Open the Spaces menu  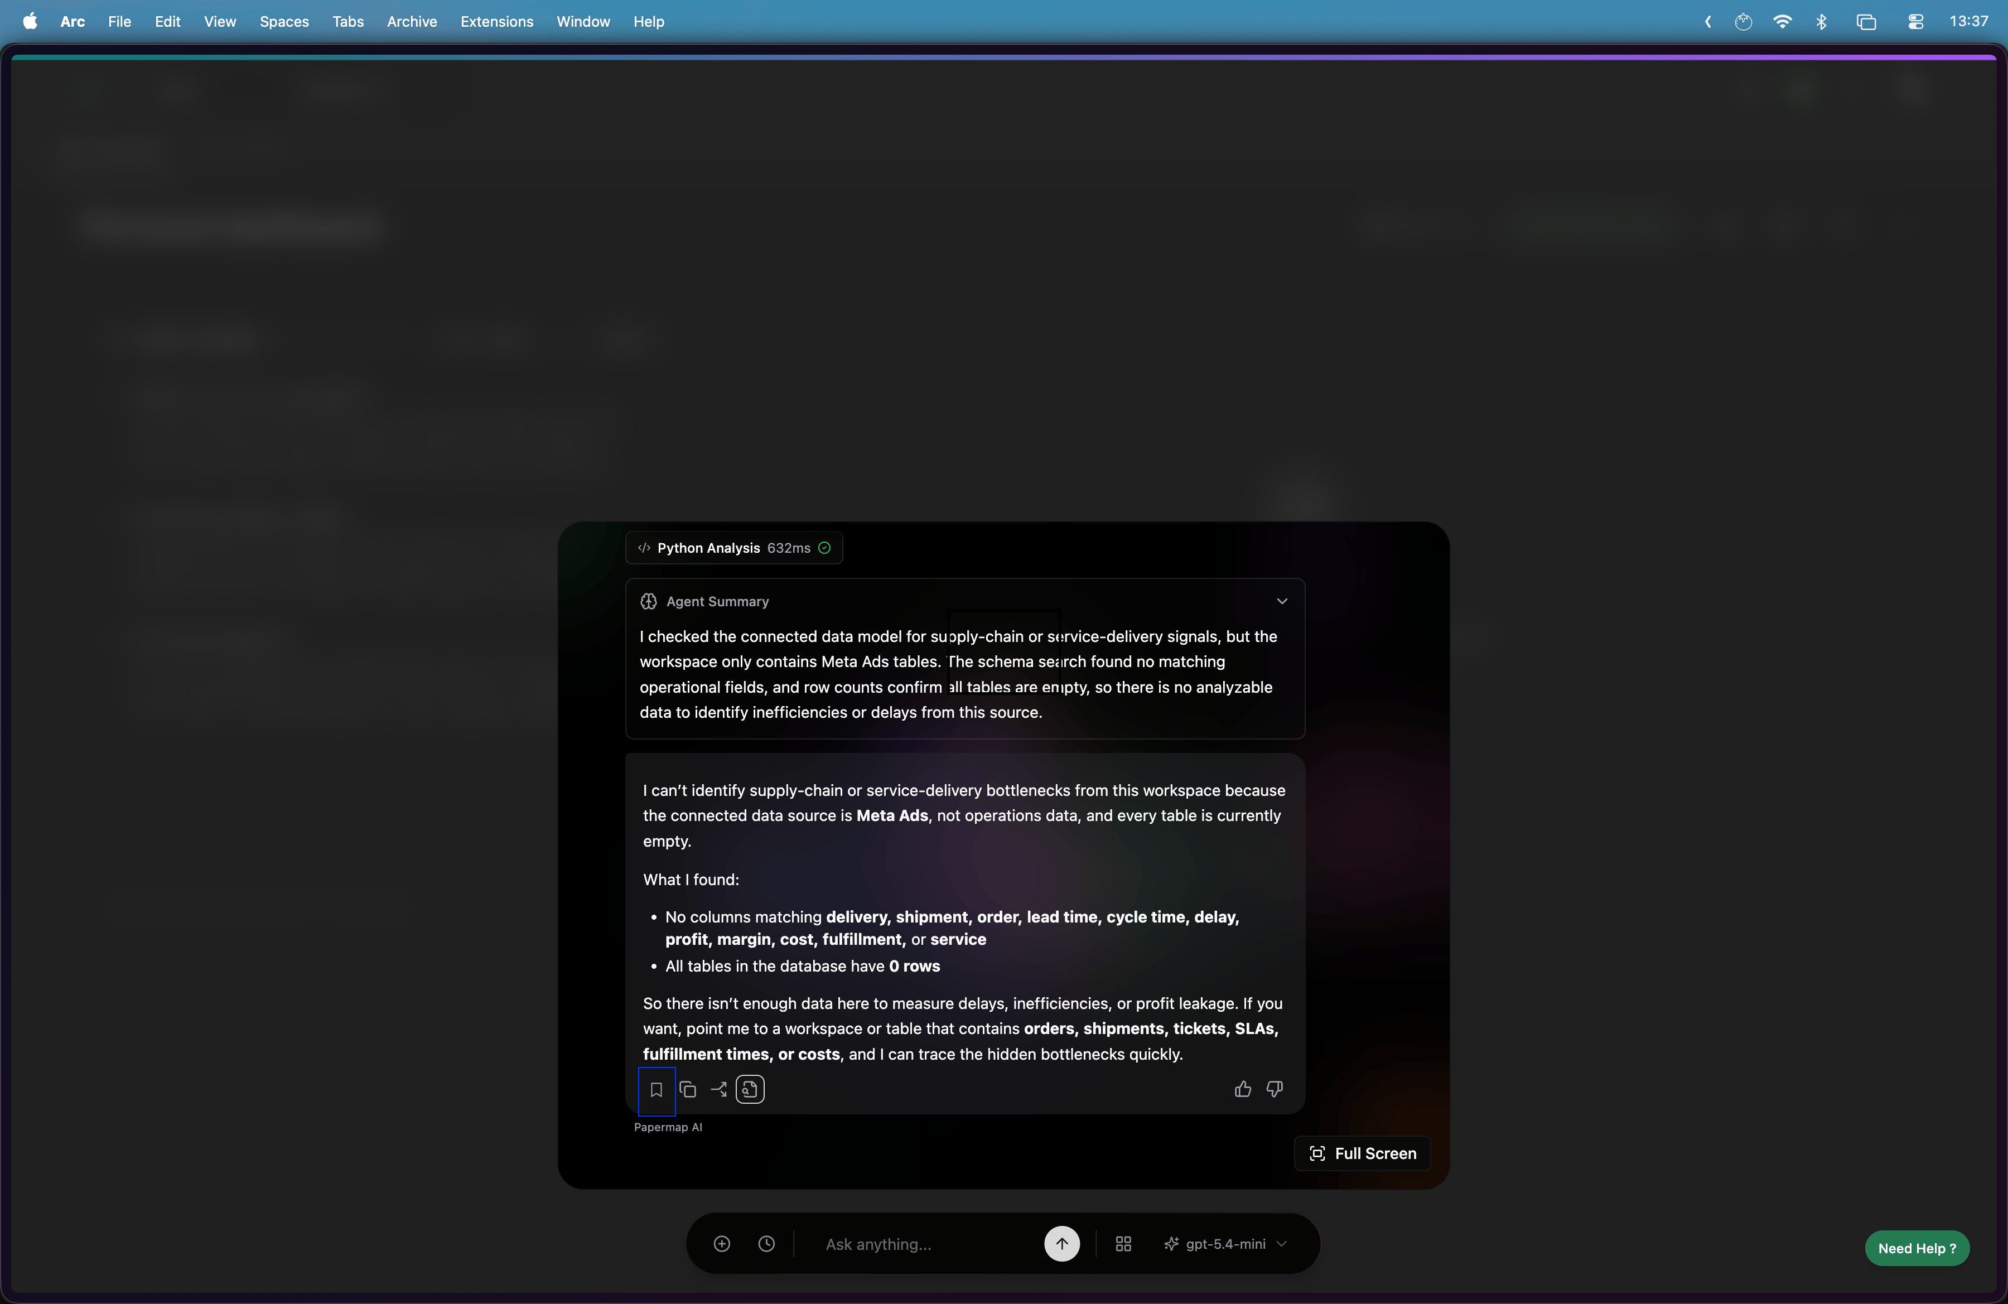coord(283,21)
